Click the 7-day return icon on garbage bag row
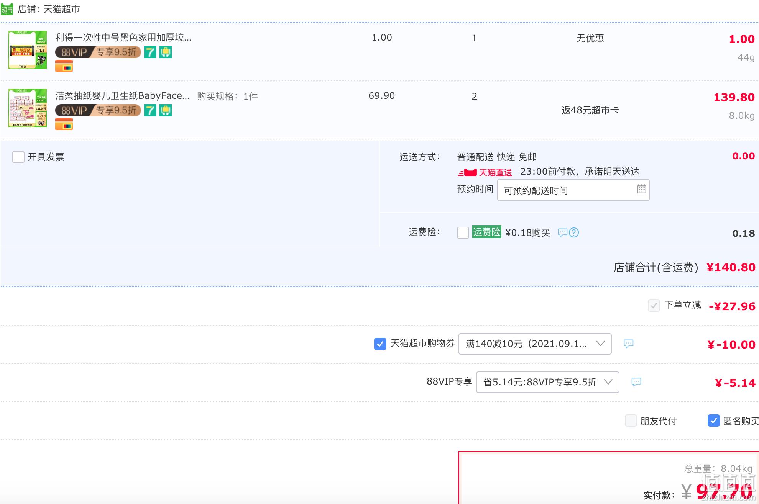The width and height of the screenshot is (759, 504). 150,52
